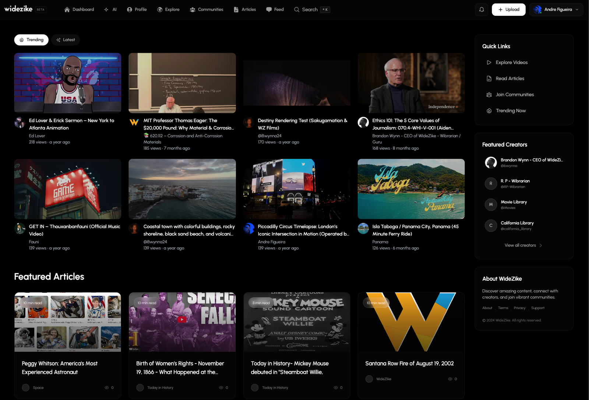This screenshot has height=400, width=589.
Task: Open the Privacy footer link
Action: pos(519,308)
